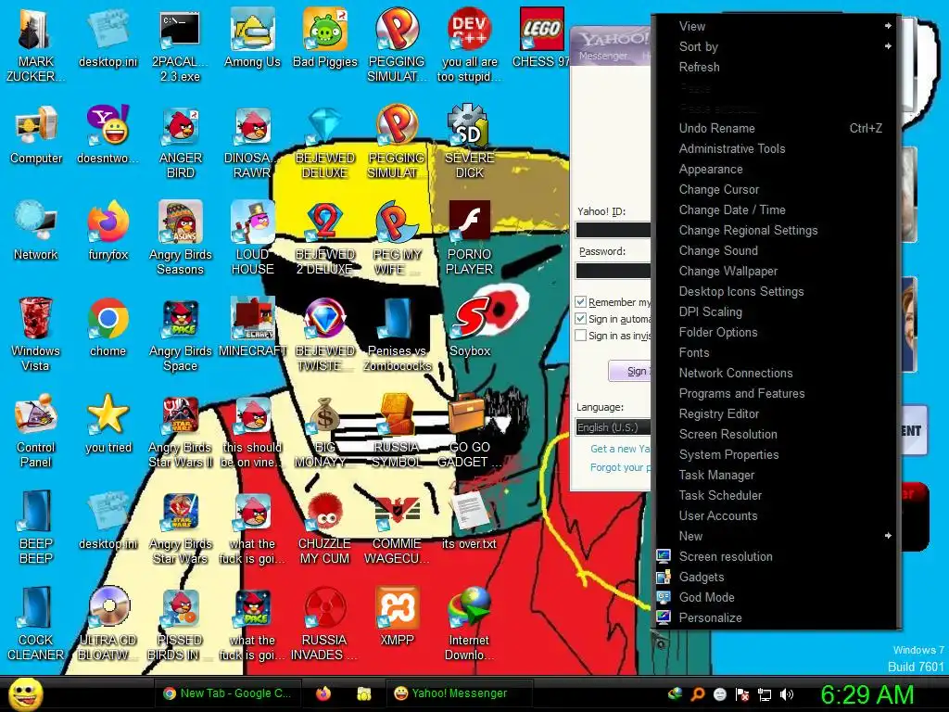Screen dimensions: 949x712
Task: Open System Properties menu entry
Action: (x=778, y=454)
